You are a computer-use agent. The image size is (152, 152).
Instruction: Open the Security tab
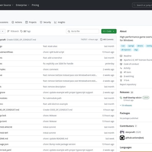[45, 22]
